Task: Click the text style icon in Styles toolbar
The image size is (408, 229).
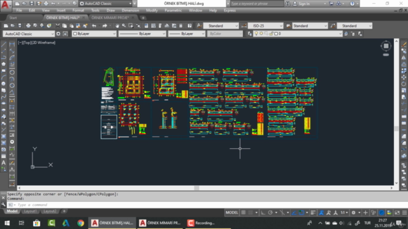Action: tap(199, 25)
